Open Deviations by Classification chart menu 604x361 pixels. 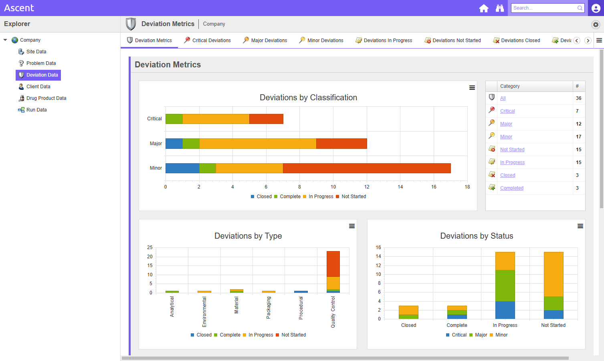tap(472, 88)
